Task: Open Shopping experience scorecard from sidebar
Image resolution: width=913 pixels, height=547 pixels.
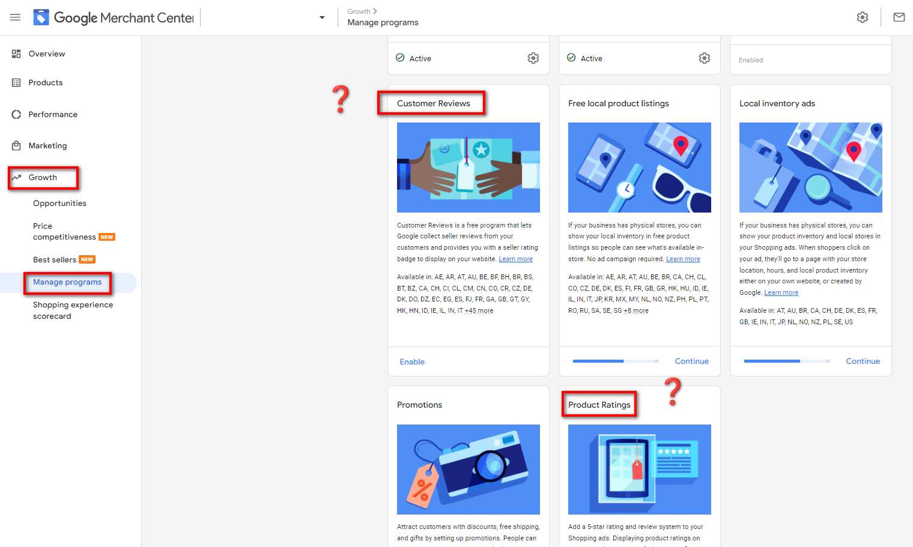Action: (73, 310)
